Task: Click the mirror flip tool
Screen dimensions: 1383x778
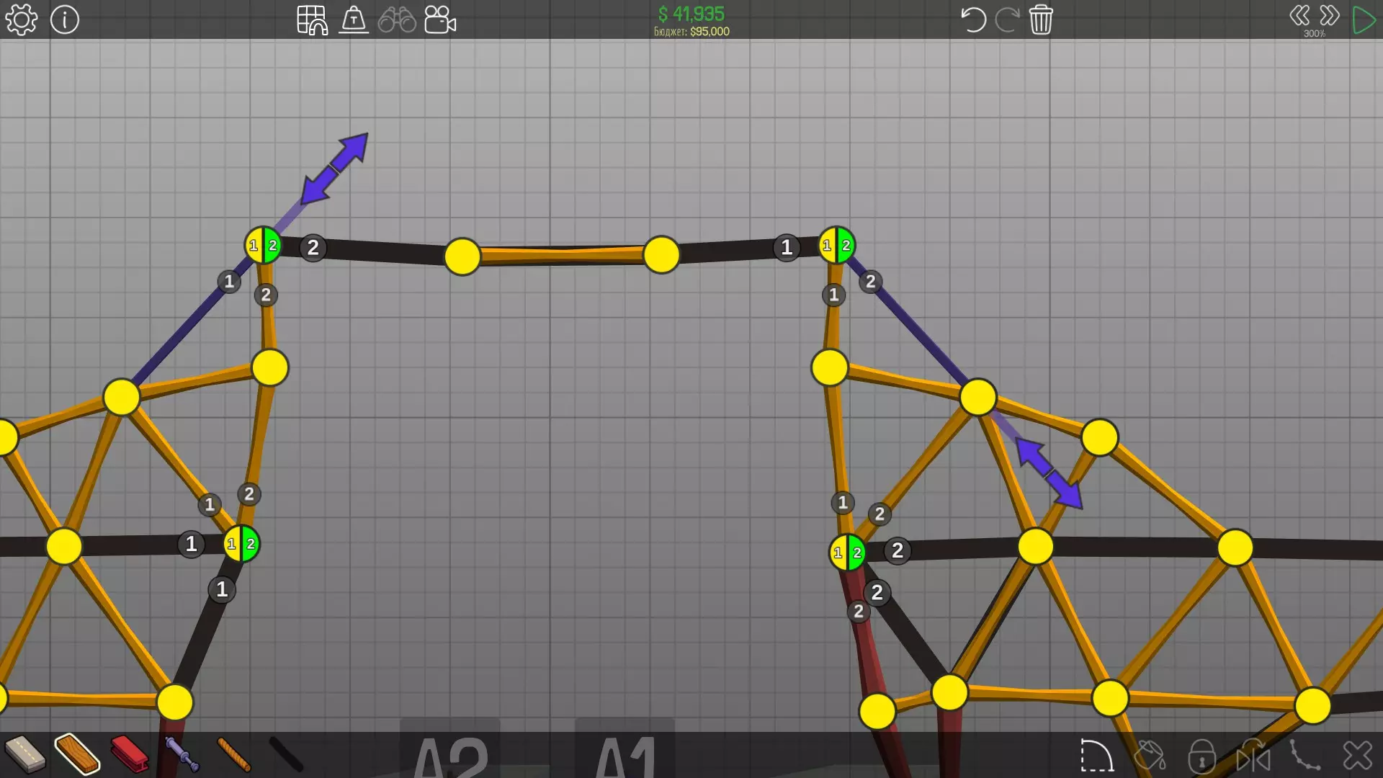Action: [1253, 756]
